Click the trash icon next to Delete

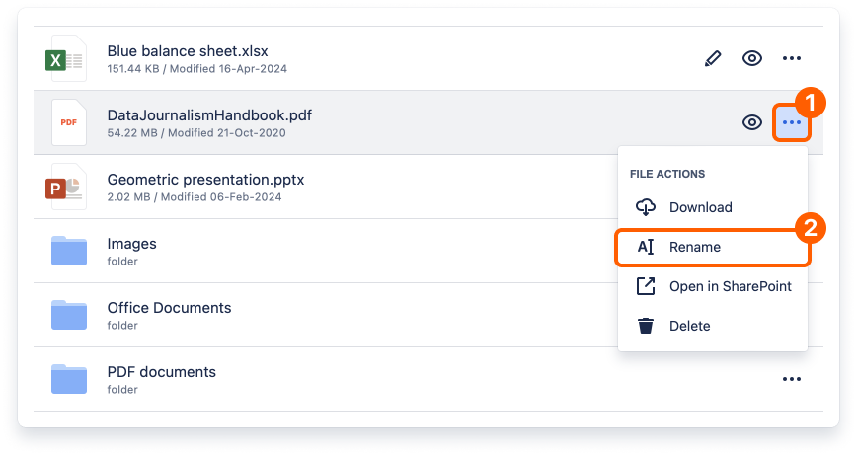click(x=646, y=326)
